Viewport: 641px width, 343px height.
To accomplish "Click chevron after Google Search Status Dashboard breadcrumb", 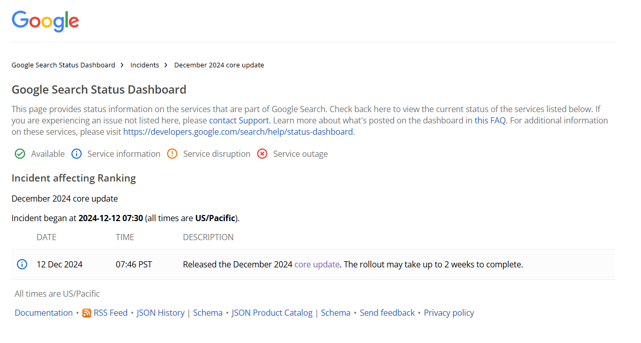I will [x=122, y=65].
